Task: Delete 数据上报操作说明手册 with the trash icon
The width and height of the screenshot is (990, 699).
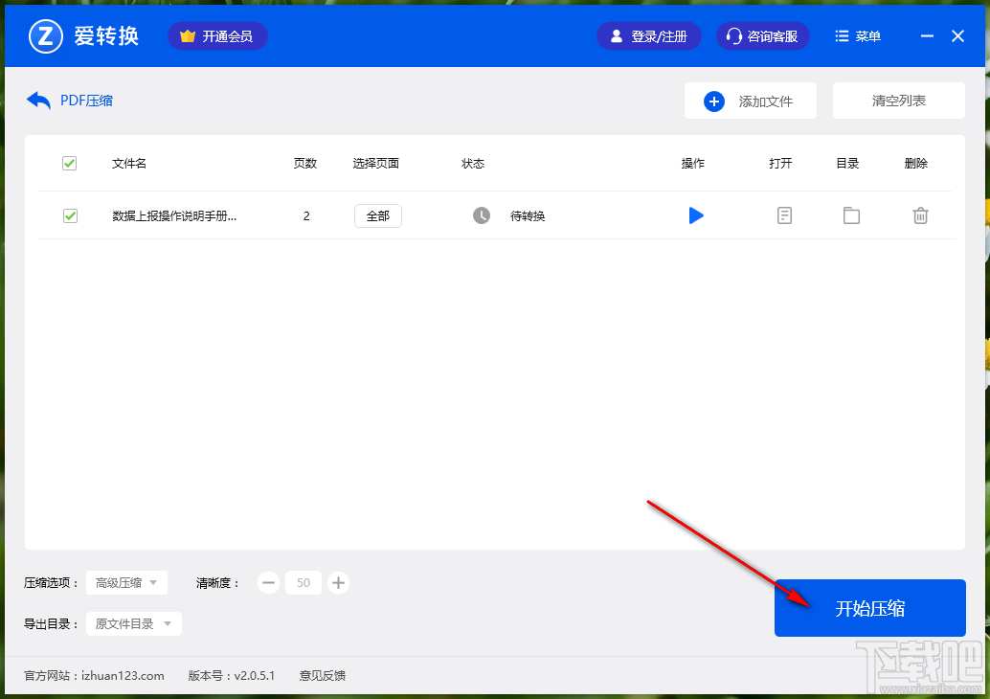Action: tap(920, 215)
